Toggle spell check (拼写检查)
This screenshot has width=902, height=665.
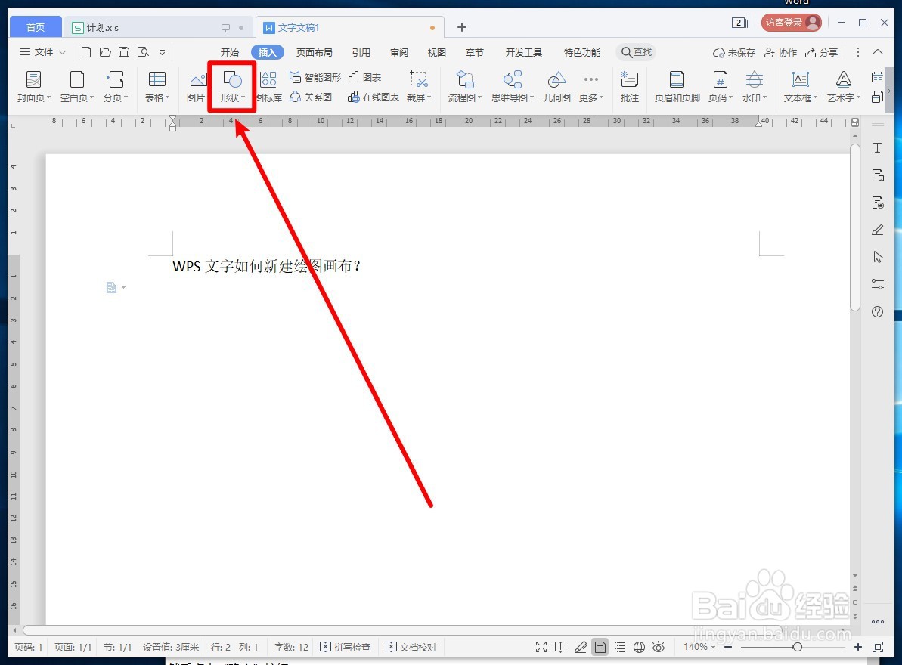click(346, 647)
